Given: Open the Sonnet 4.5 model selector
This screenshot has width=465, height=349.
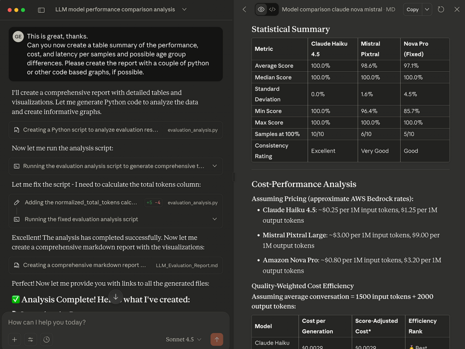Looking at the screenshot, I should (184, 339).
